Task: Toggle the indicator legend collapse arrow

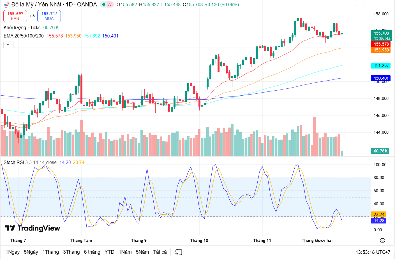Action: [x=8, y=44]
